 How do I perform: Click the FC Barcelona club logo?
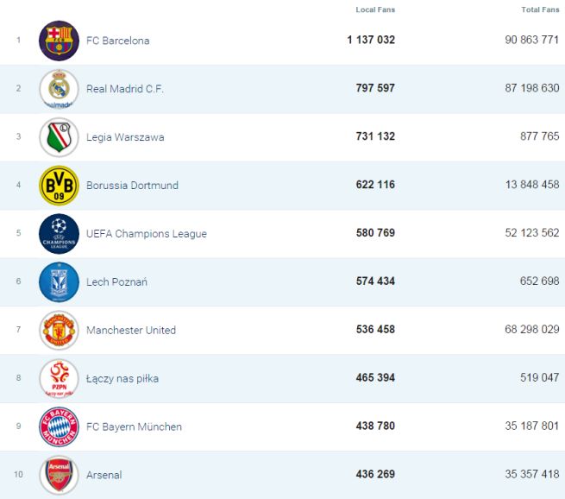[59, 41]
